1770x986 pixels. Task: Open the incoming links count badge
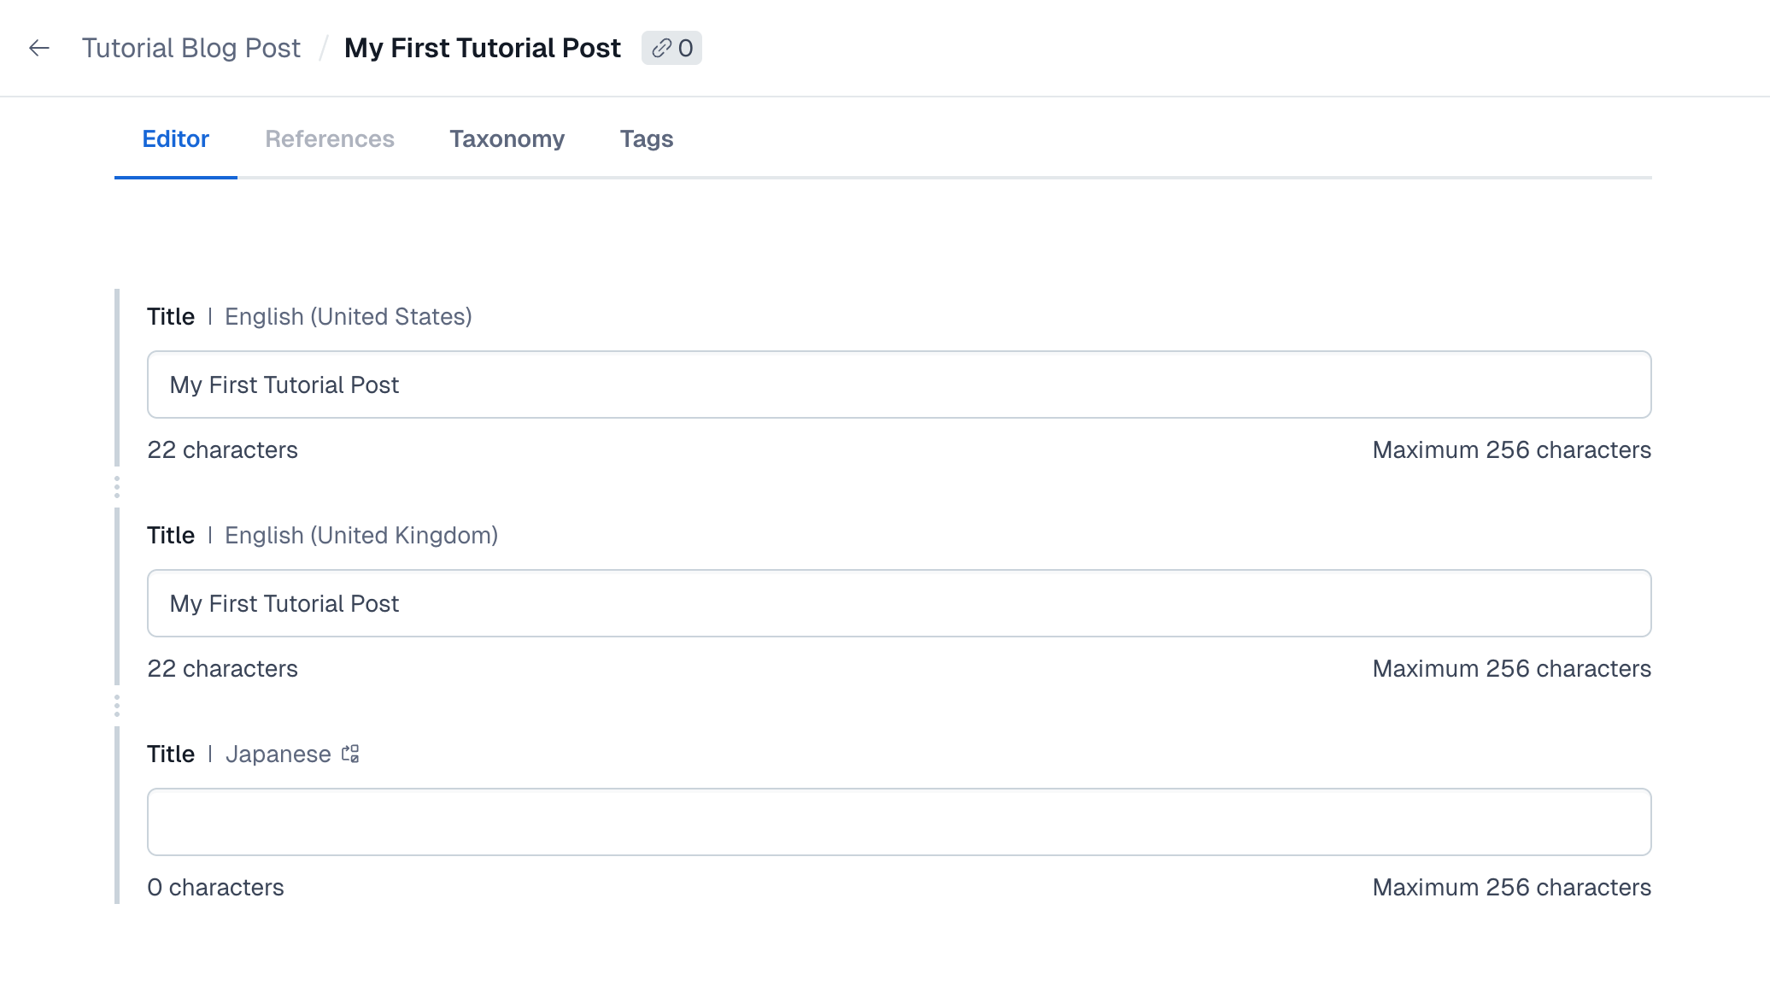671,48
